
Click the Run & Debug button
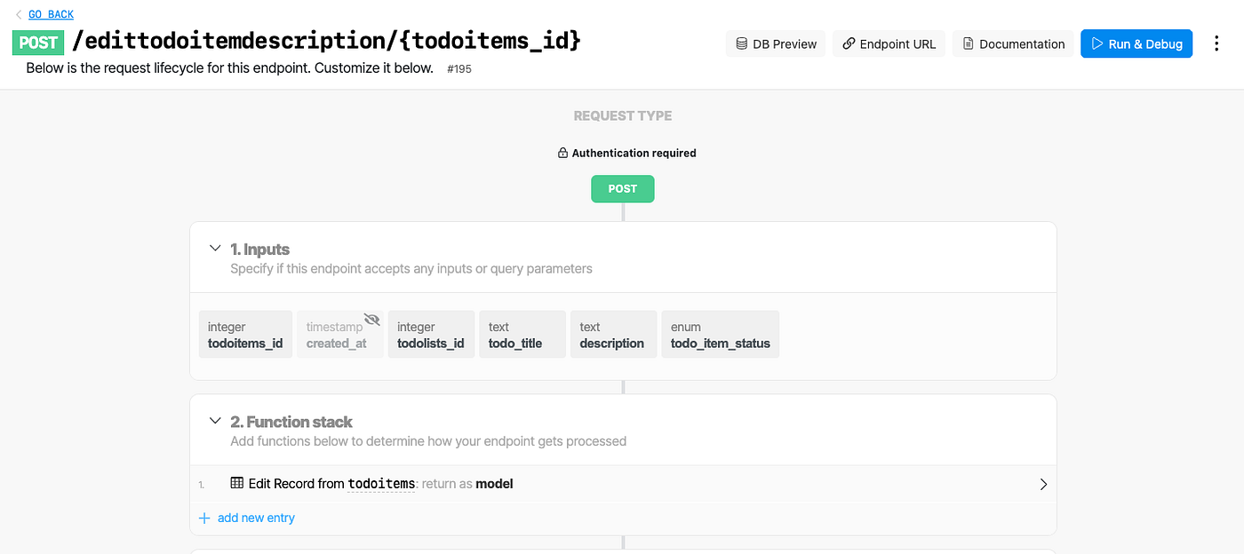click(x=1136, y=43)
